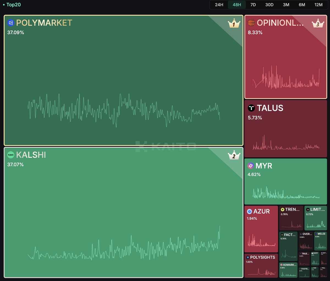The image size is (330, 281).
Task: Click the MYR logo icon
Action: pyautogui.click(x=251, y=166)
